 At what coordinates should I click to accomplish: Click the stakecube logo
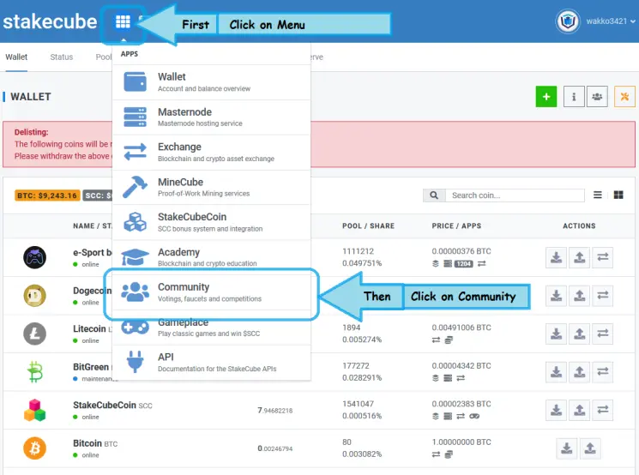(x=50, y=21)
